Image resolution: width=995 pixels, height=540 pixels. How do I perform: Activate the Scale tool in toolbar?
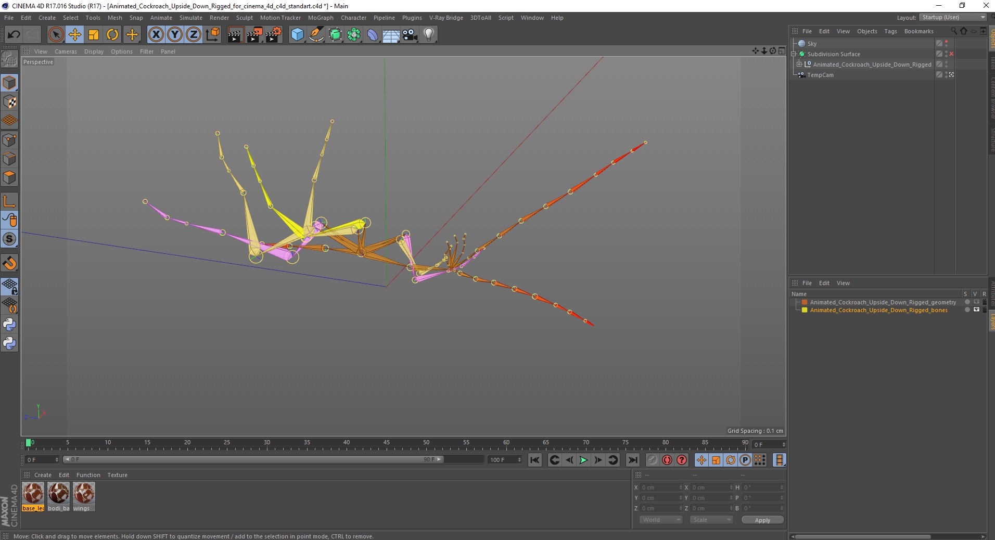click(94, 35)
